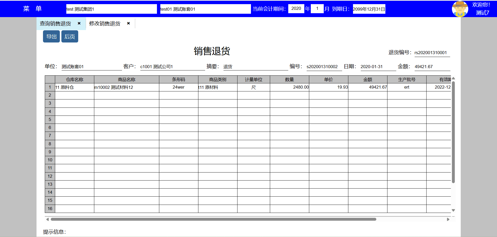The height and width of the screenshot is (237, 497).
Task: Select row 1 header in table
Action: 50,87
